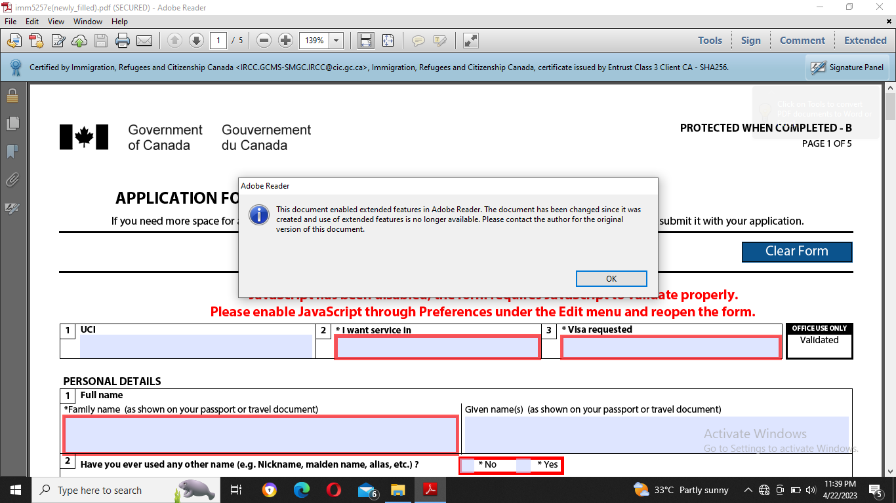
Task: Open the Window menu
Action: (x=88, y=22)
